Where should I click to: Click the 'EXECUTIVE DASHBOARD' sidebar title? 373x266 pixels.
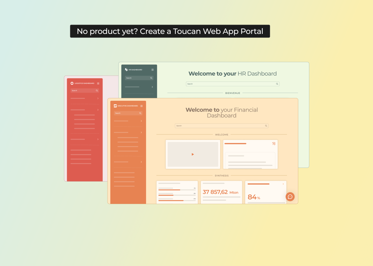(128, 106)
